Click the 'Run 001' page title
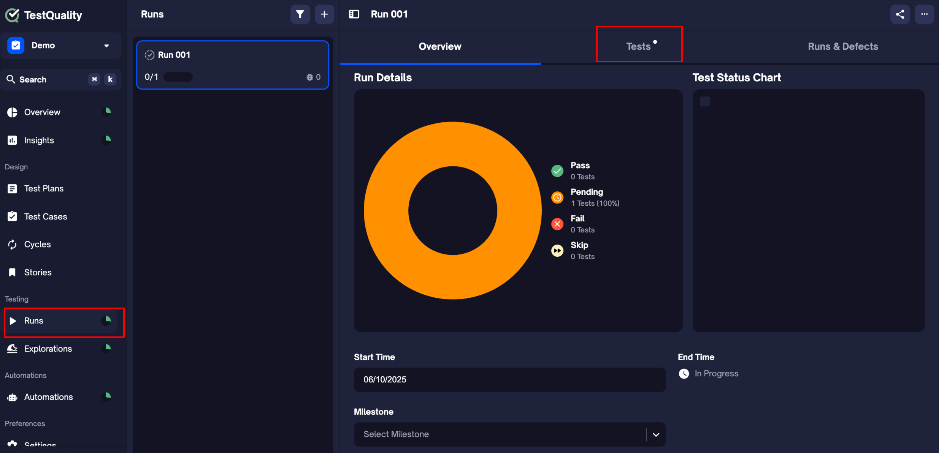 (389, 14)
